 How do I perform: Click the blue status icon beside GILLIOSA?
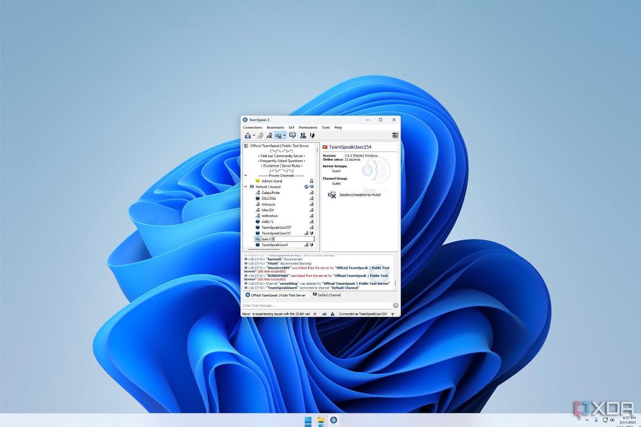[258, 199]
